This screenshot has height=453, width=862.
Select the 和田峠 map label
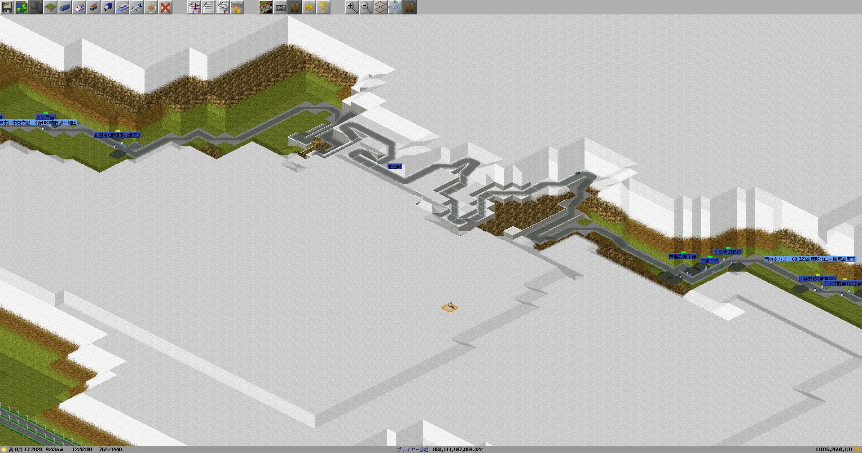pyautogui.click(x=395, y=167)
